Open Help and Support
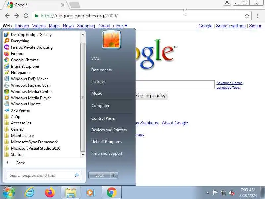The image size is (265, 199). [x=107, y=153]
